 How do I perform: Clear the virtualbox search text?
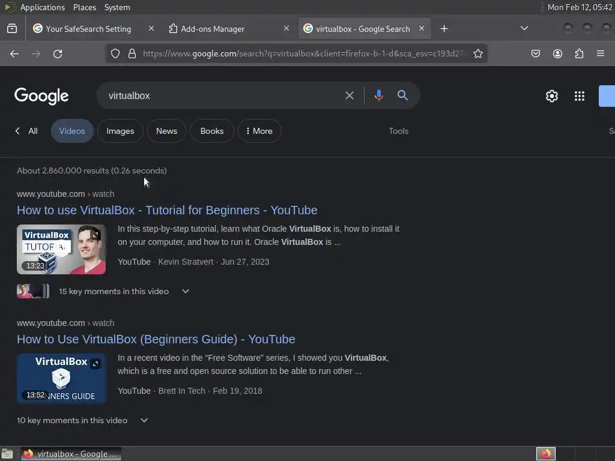tap(349, 95)
